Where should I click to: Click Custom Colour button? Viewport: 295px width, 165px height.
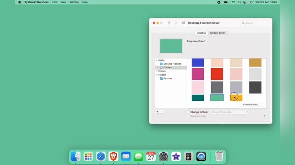click(251, 104)
